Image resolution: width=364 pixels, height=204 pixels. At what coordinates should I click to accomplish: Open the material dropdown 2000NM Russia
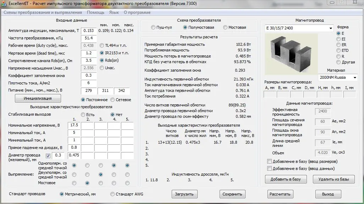(x=338, y=77)
